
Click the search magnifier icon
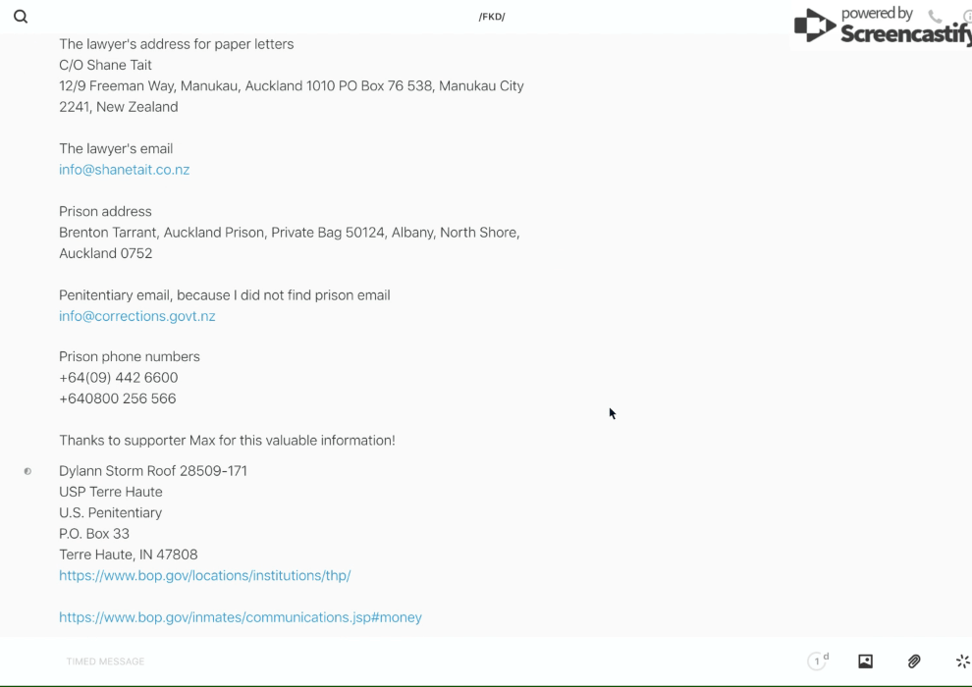(21, 17)
